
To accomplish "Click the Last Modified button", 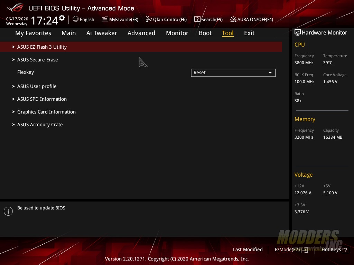I will tap(248, 250).
